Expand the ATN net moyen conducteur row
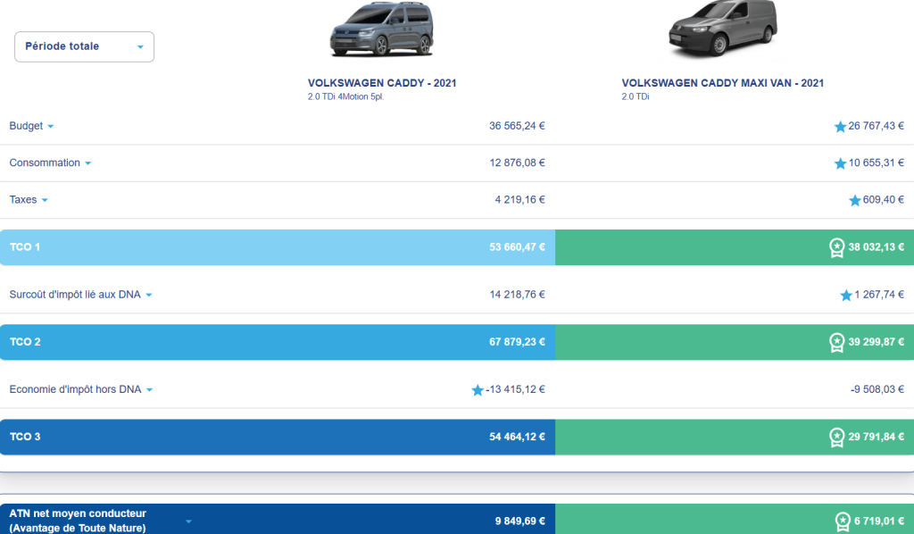This screenshot has height=534, width=914. tap(187, 521)
